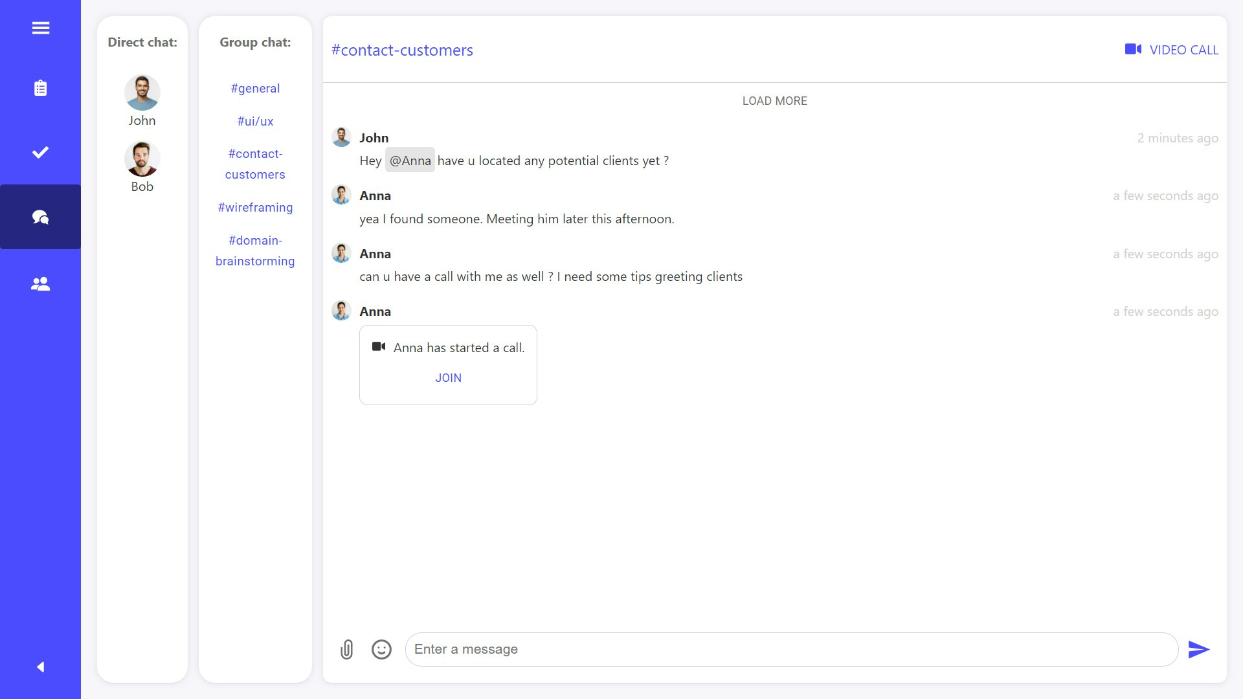Click the @Anna mention tag
1243x699 pixels.
pos(410,161)
